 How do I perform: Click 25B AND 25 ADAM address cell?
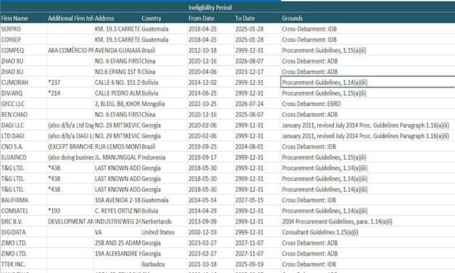click(117, 243)
